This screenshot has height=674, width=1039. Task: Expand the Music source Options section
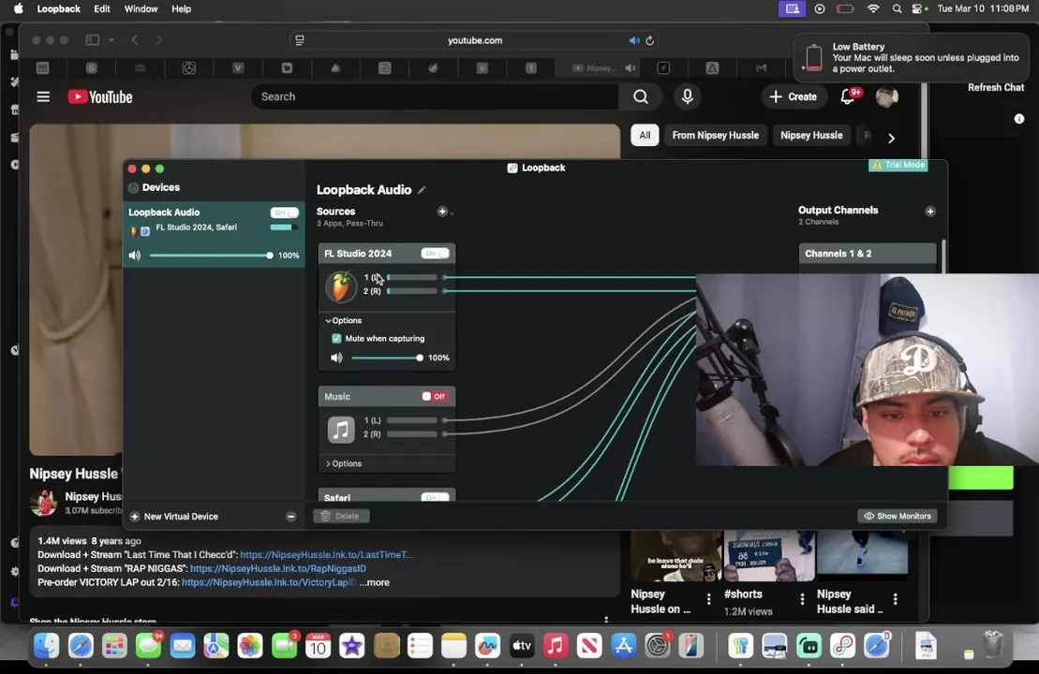pos(344,463)
